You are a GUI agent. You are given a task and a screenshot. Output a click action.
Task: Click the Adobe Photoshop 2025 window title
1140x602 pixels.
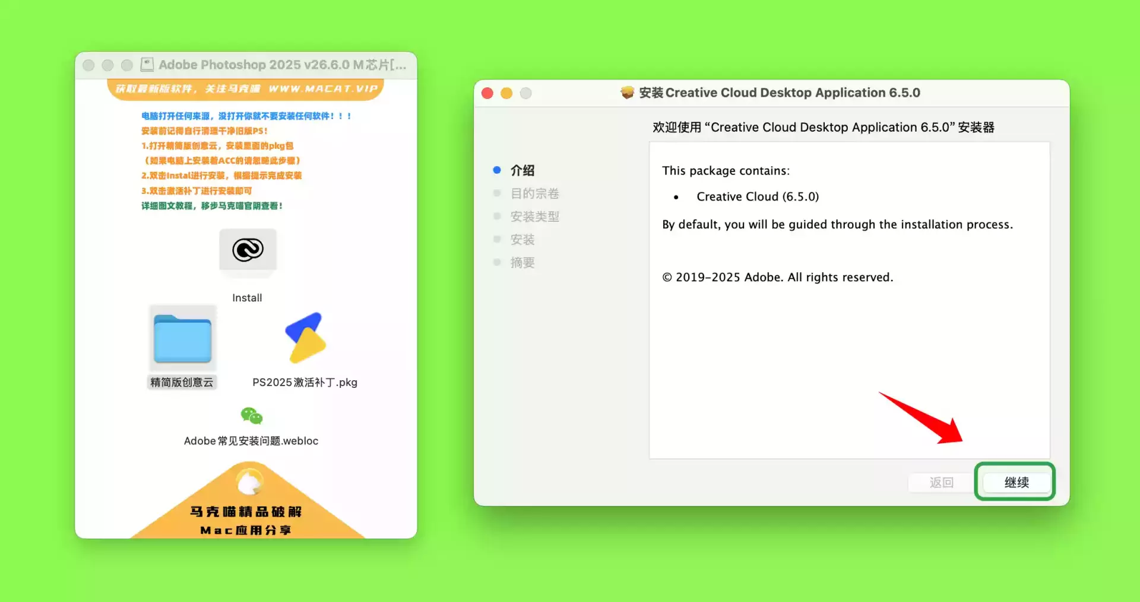coord(282,65)
